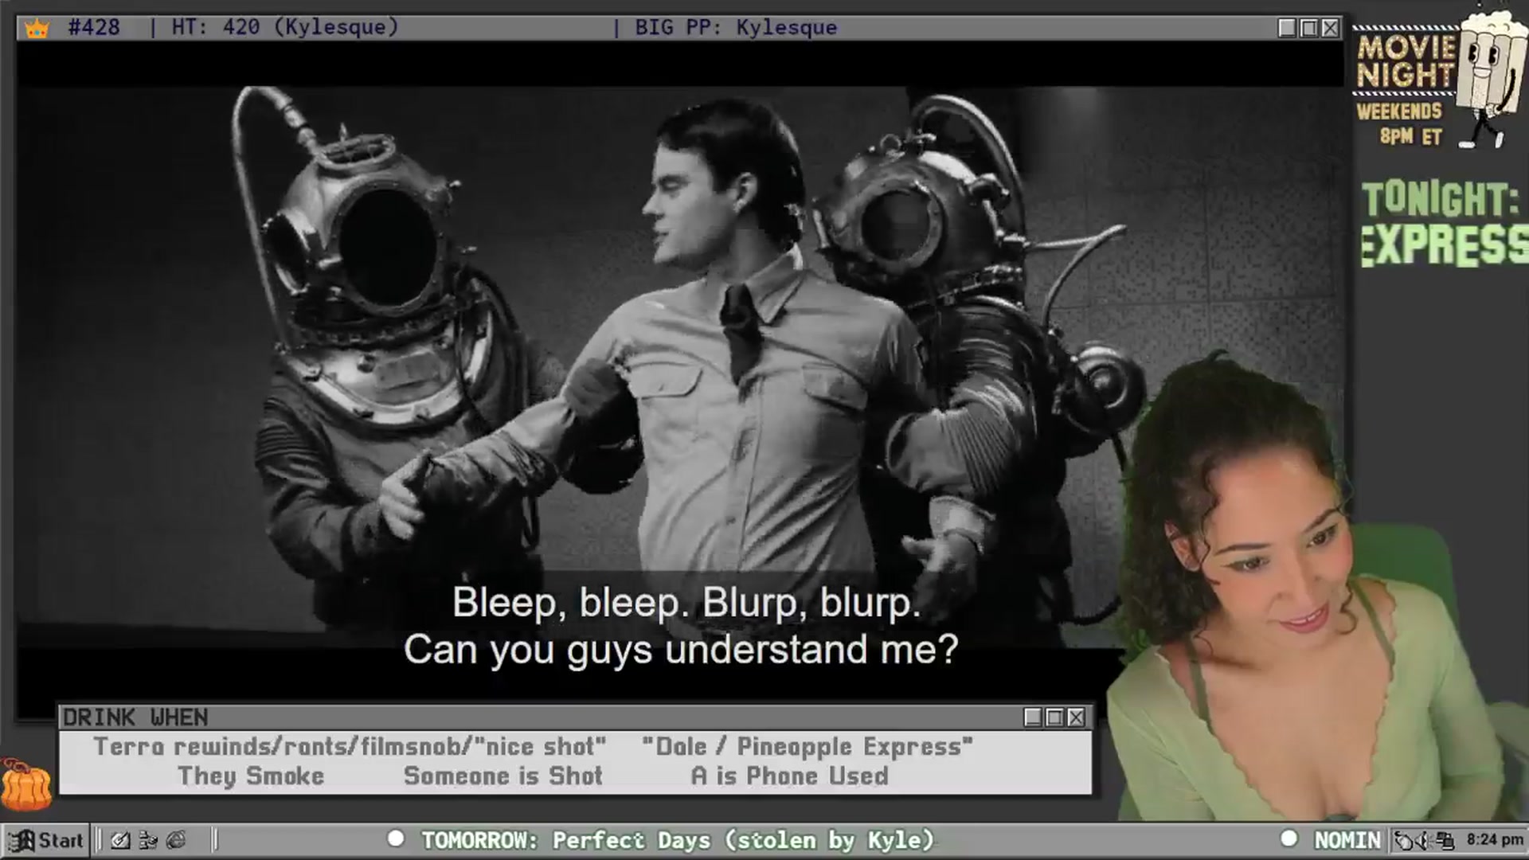Image resolution: width=1529 pixels, height=860 pixels.
Task: Minimize the DRINK WHEN window
Action: pos(1033,717)
